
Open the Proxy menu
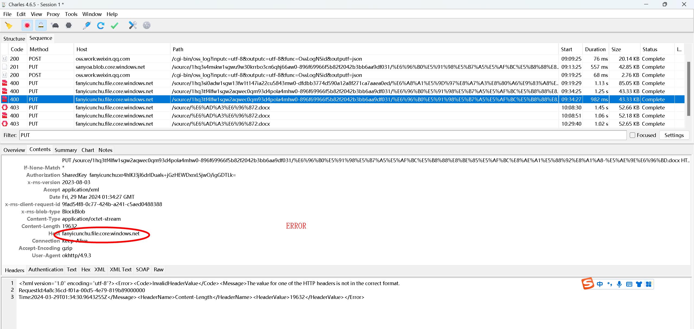pyautogui.click(x=53, y=14)
